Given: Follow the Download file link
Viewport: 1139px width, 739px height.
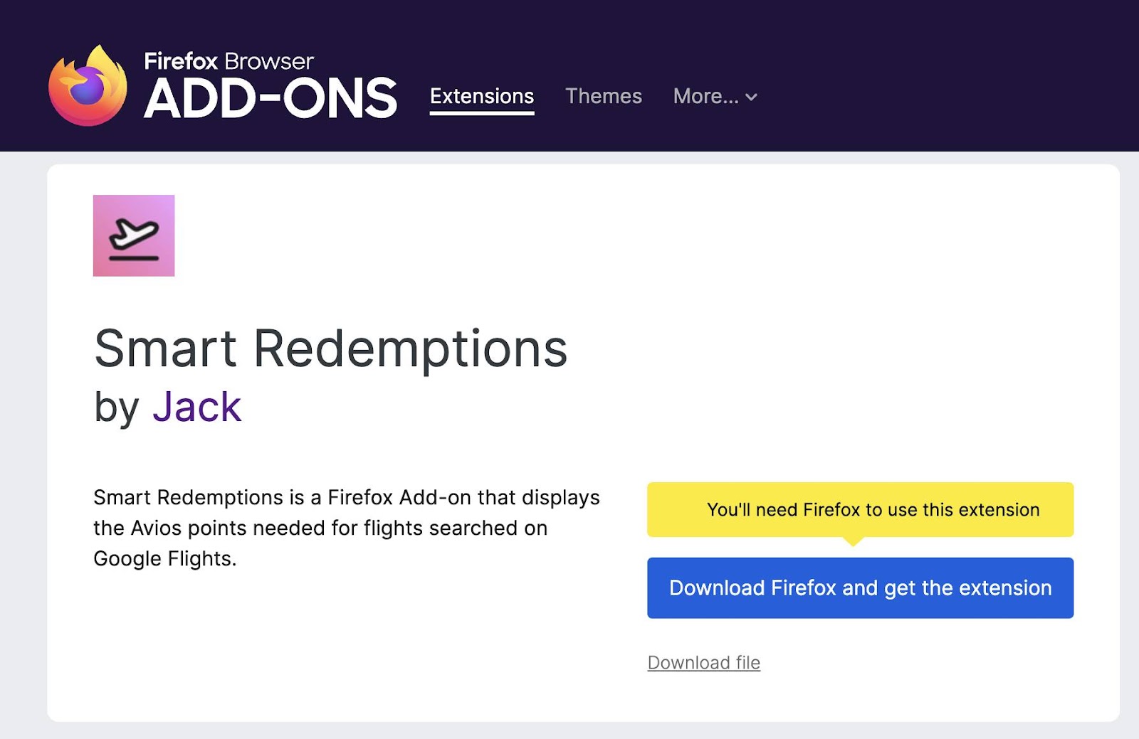Looking at the screenshot, I should tap(704, 662).
